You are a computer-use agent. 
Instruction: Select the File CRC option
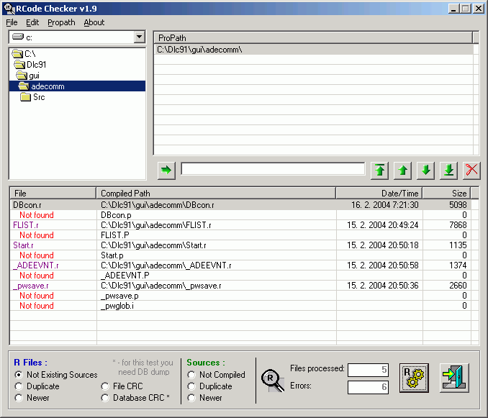click(x=106, y=386)
